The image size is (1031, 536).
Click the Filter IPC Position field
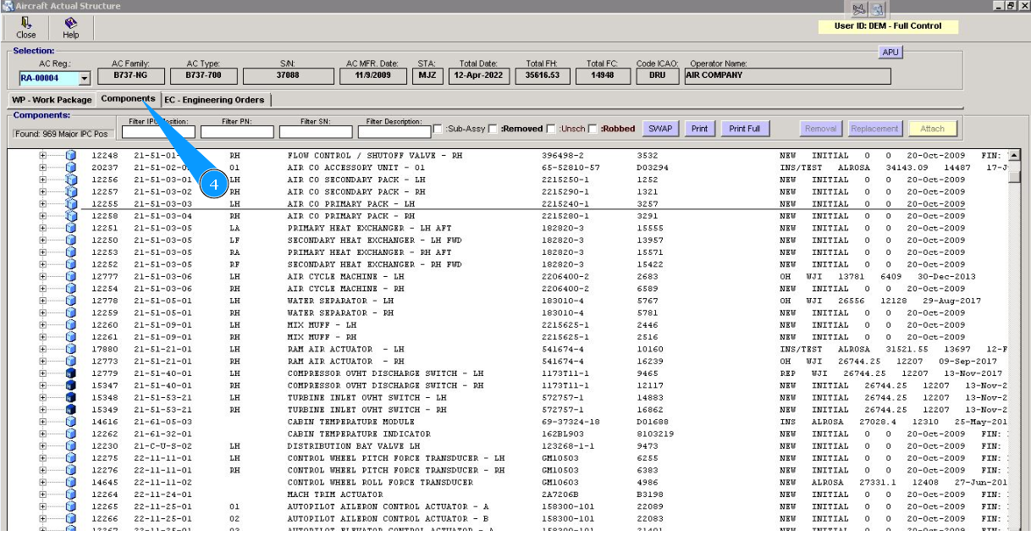pyautogui.click(x=157, y=132)
